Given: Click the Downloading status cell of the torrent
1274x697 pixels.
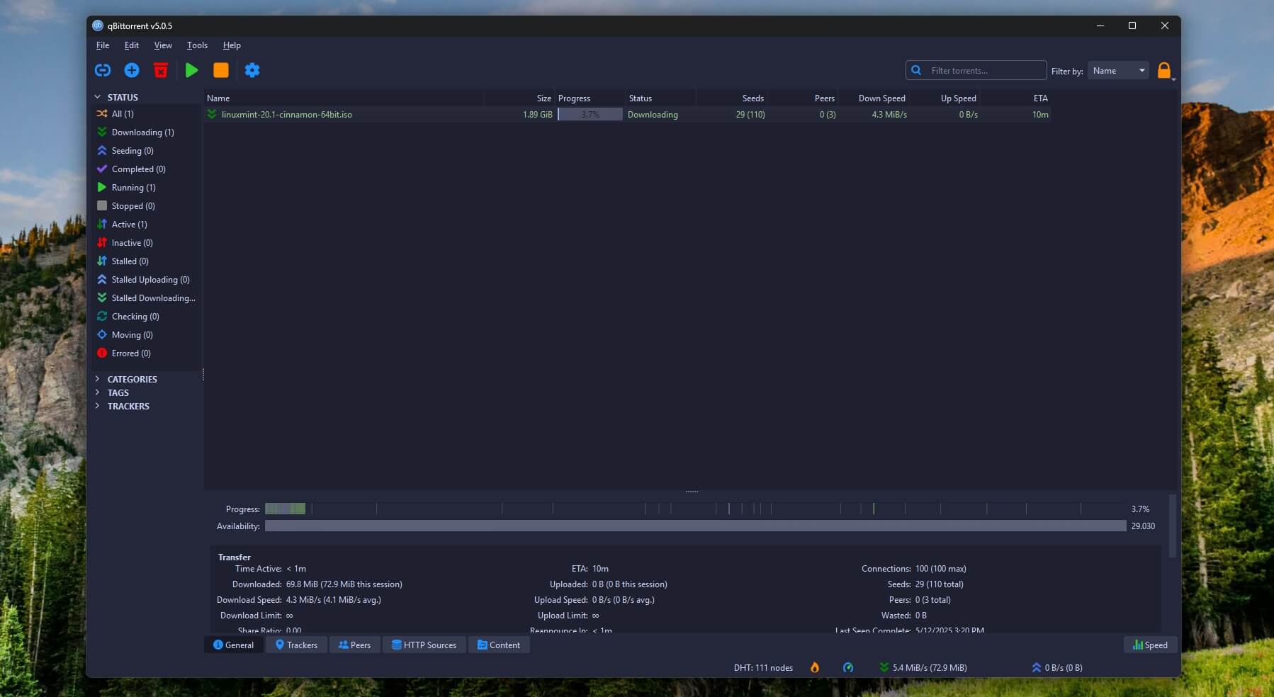Looking at the screenshot, I should click(660, 114).
